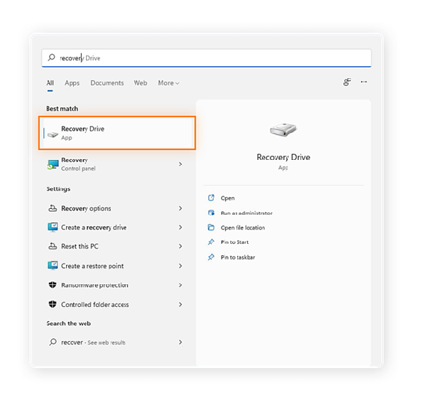Expand Ransomware protection chevron
The height and width of the screenshot is (403, 446).
pos(180,285)
